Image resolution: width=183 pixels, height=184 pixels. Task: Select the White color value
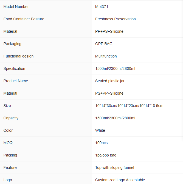point(100,130)
